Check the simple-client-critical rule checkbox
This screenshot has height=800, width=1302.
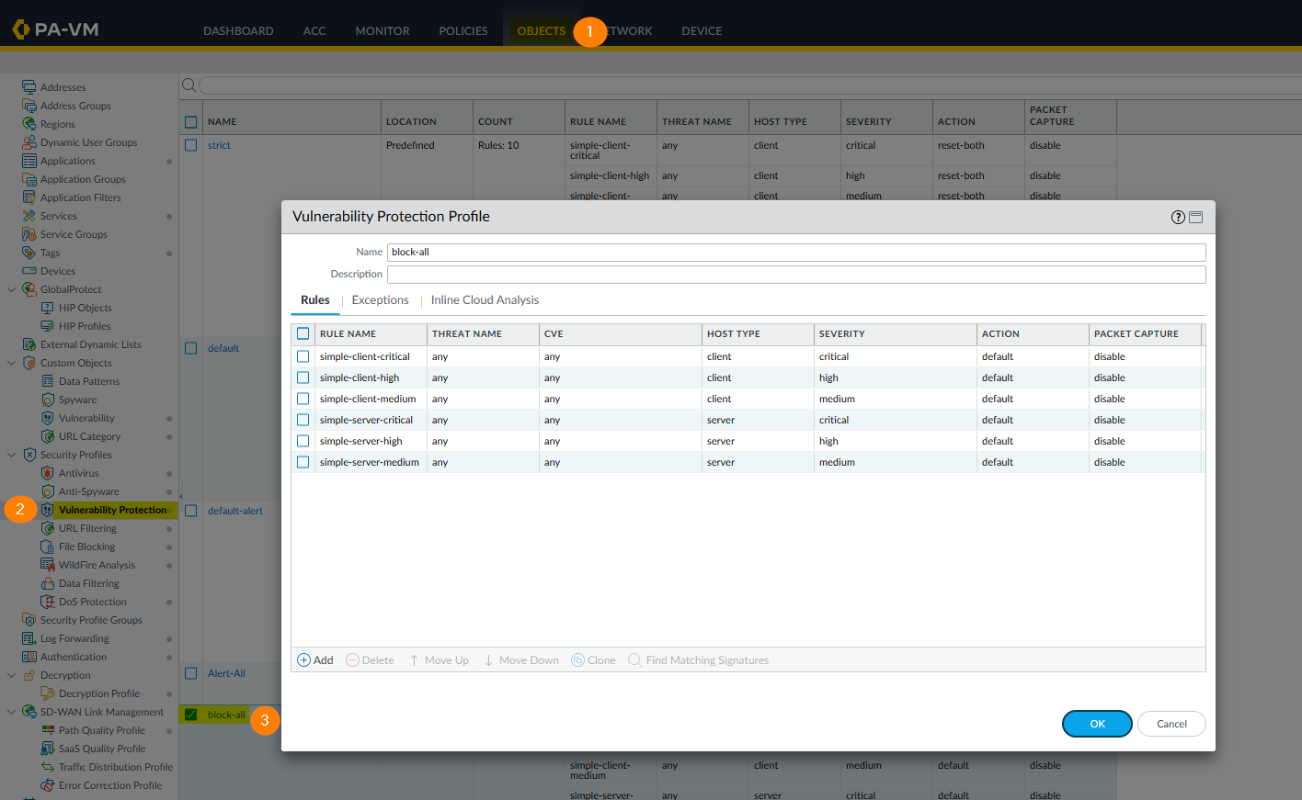tap(303, 356)
